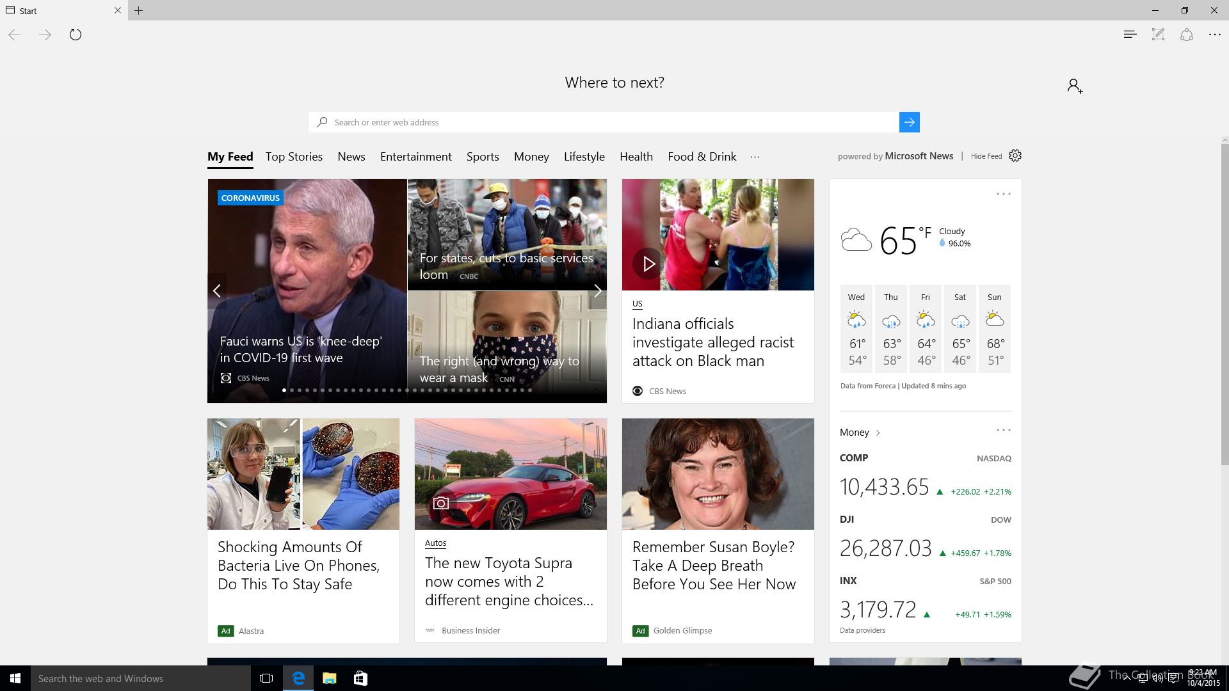The image size is (1229, 691).
Task: Show previous story in carousel
Action: [x=217, y=291]
